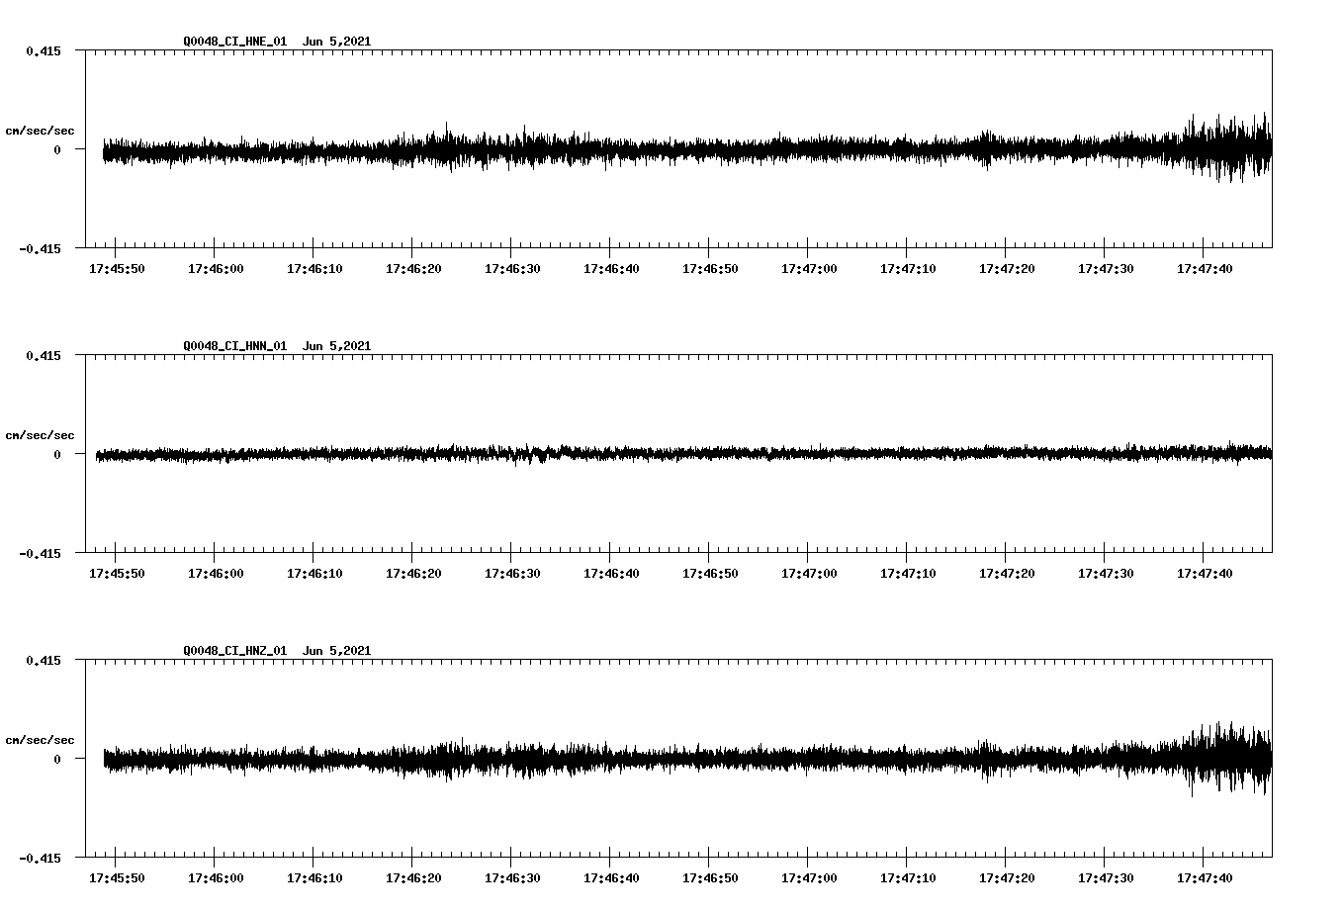Click 17:46:50 time label under HNE plot
Viewport: 1343px width, 914px height.
pos(710,269)
